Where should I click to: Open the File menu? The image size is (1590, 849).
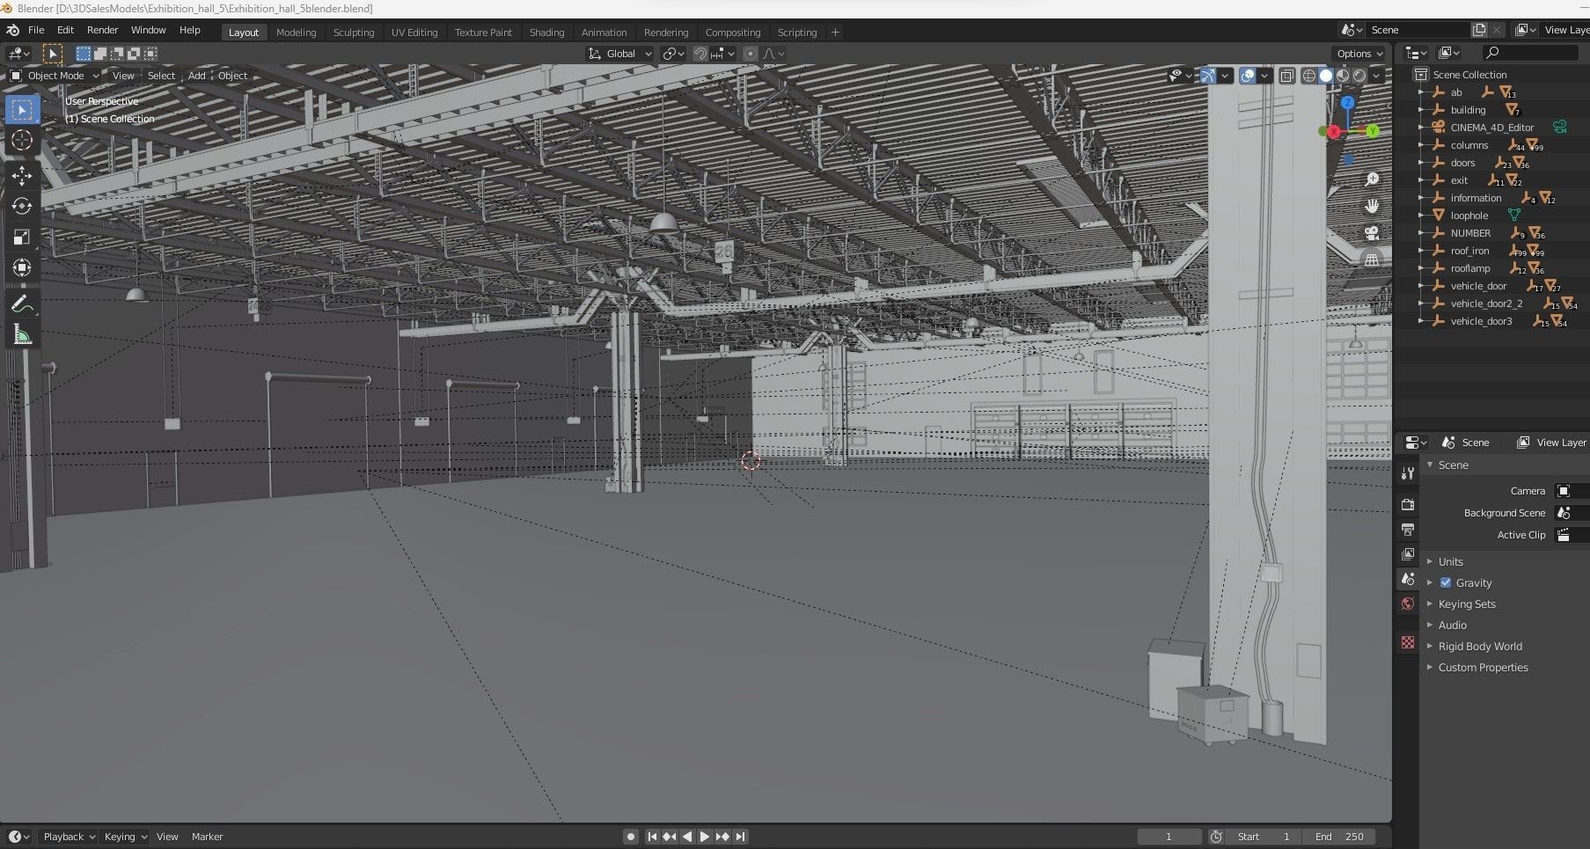click(x=36, y=30)
